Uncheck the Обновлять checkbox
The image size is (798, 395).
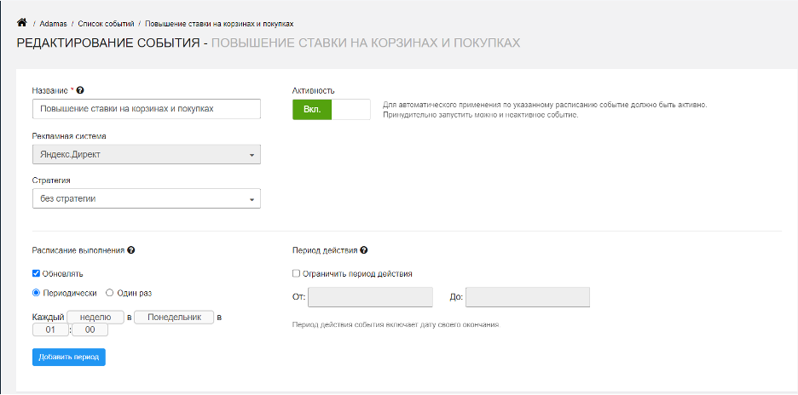pyautogui.click(x=36, y=273)
